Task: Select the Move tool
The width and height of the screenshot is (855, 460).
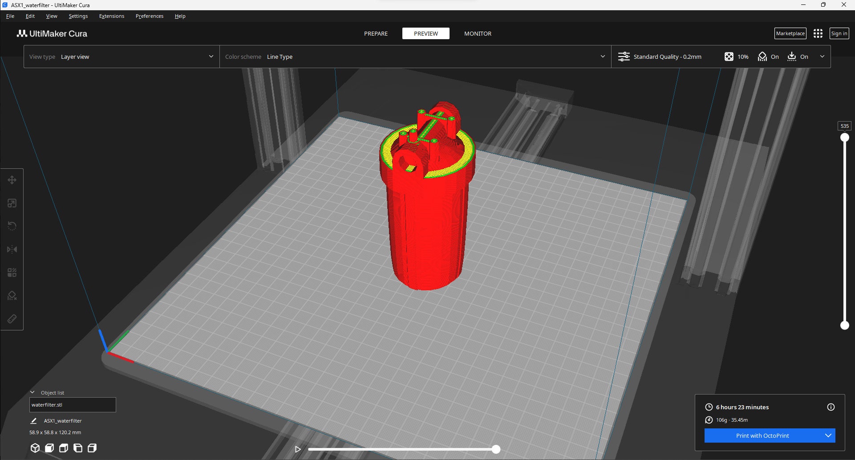Action: (12, 180)
